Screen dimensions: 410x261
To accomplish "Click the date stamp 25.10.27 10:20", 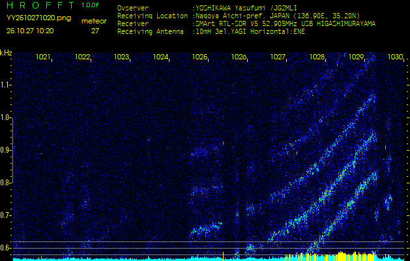I will (30, 31).
